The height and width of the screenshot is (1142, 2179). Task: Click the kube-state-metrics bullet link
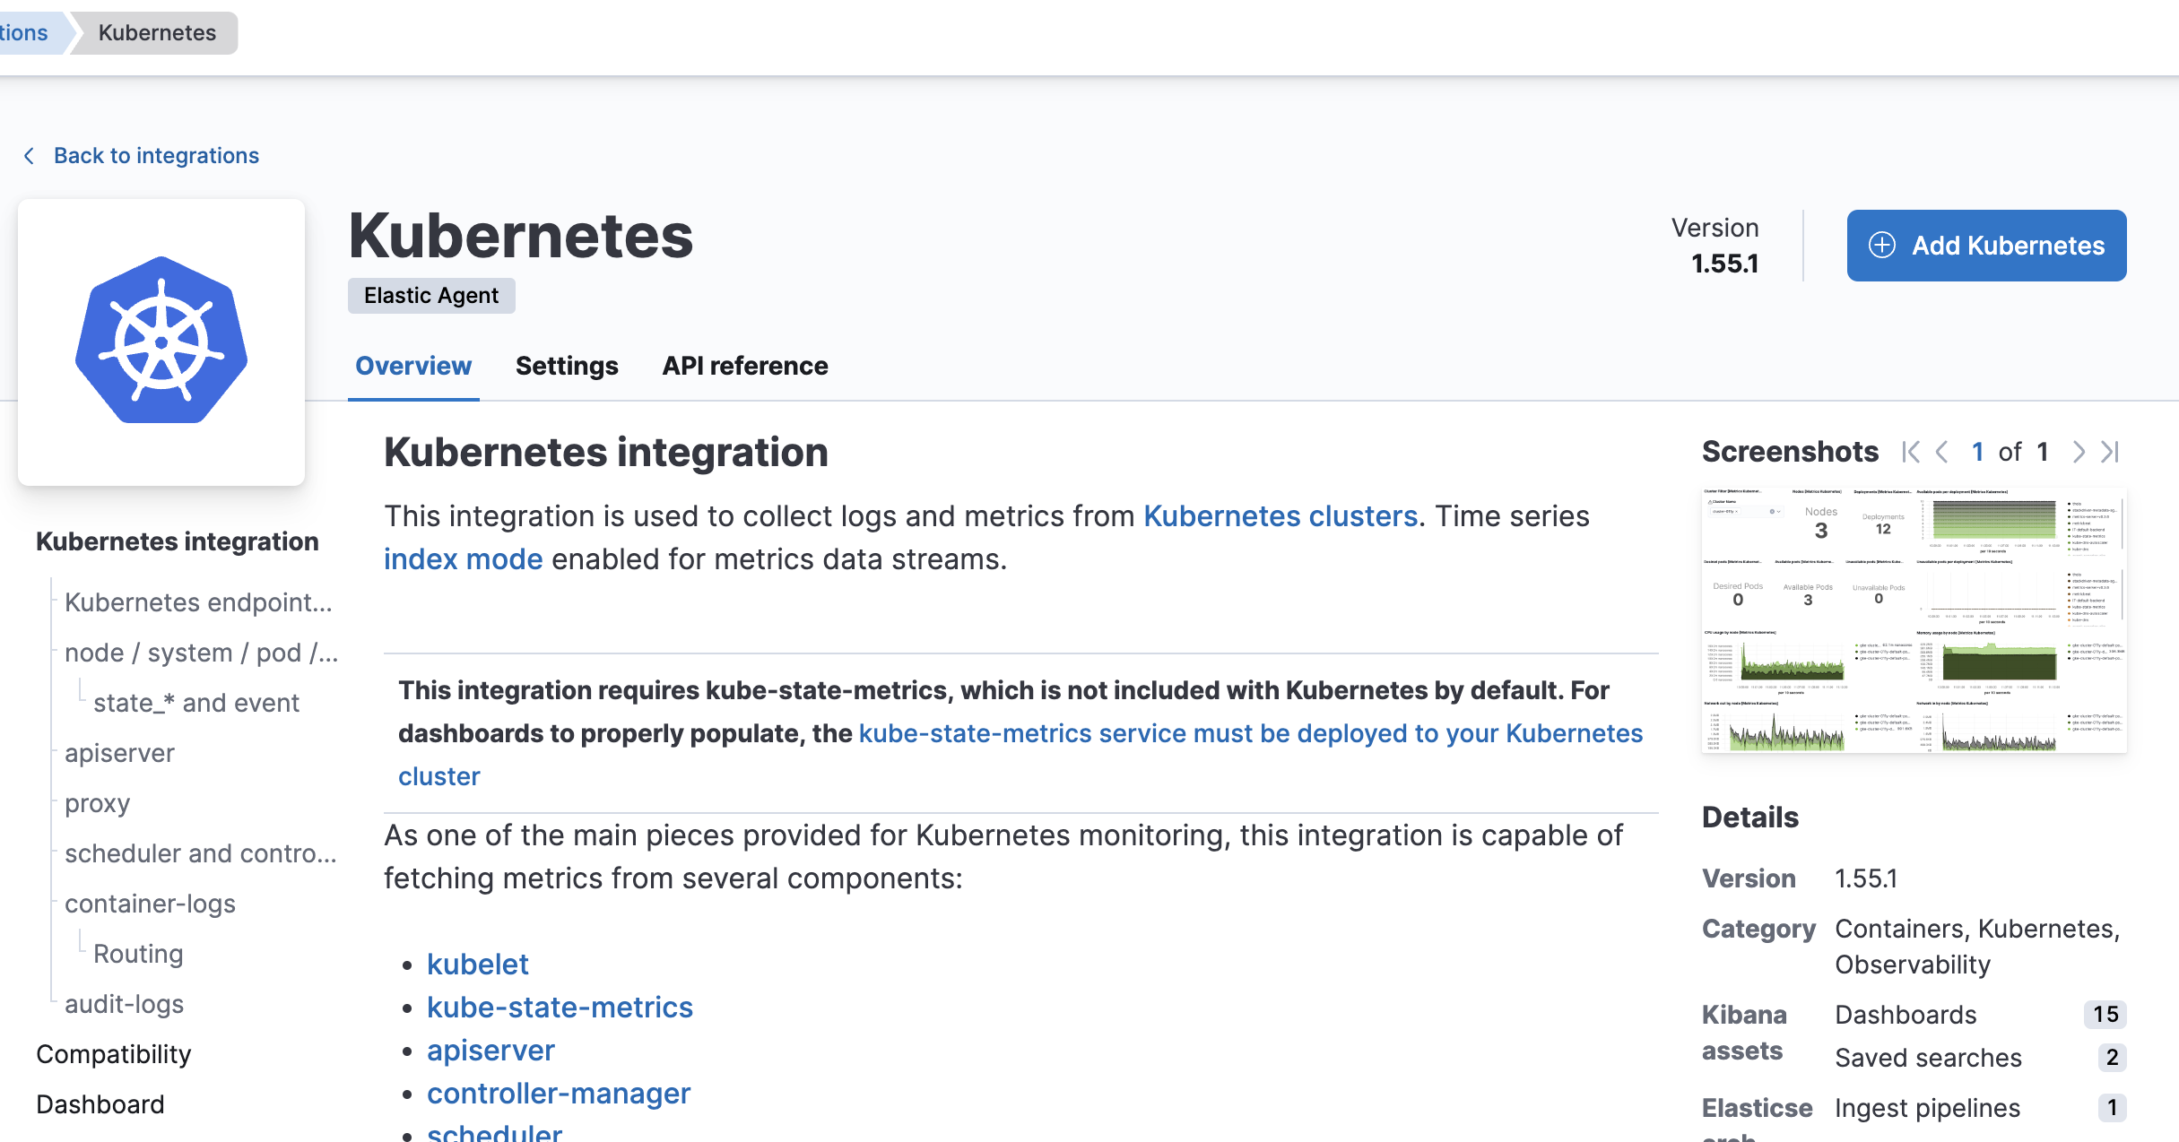coord(560,1008)
